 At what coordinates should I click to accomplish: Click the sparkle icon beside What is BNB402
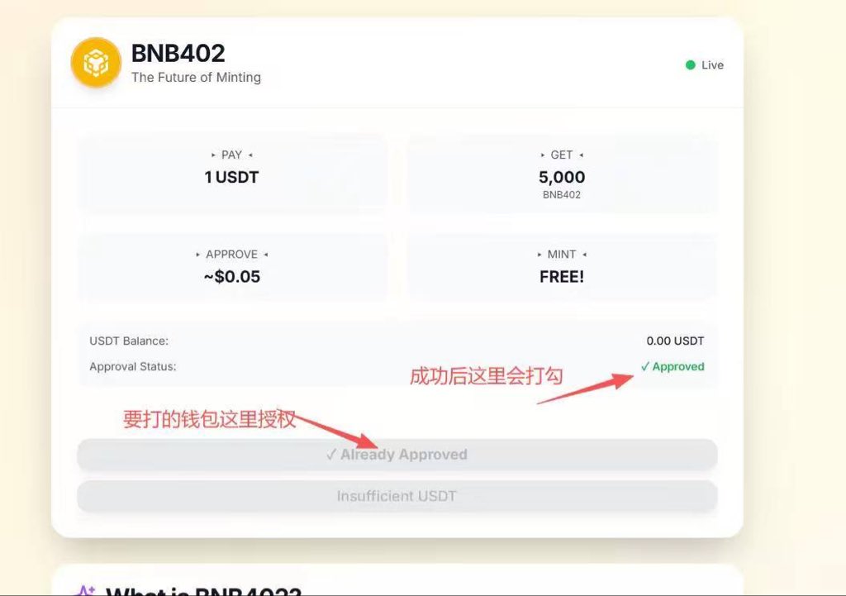(x=85, y=590)
